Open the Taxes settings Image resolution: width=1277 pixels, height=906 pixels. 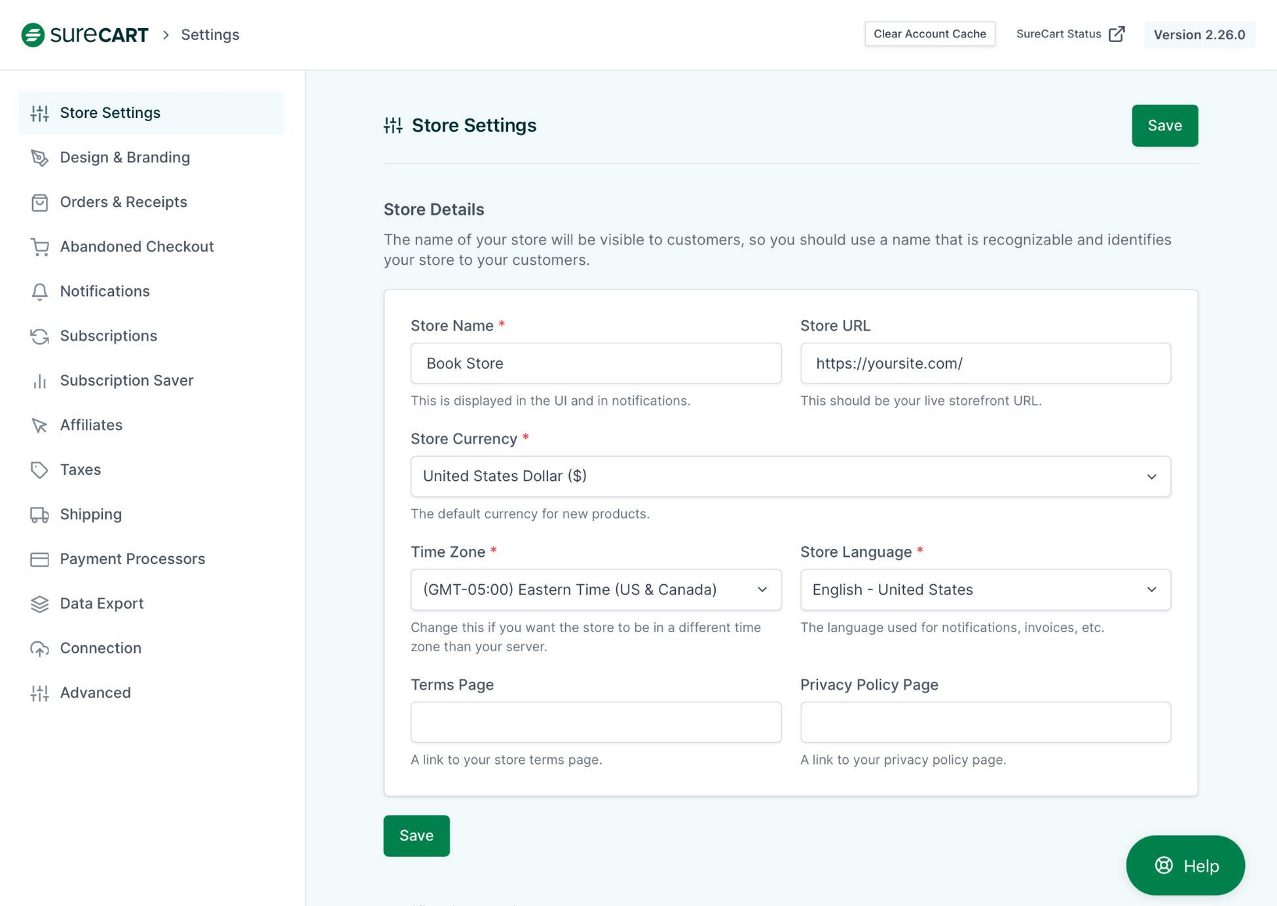click(151, 470)
